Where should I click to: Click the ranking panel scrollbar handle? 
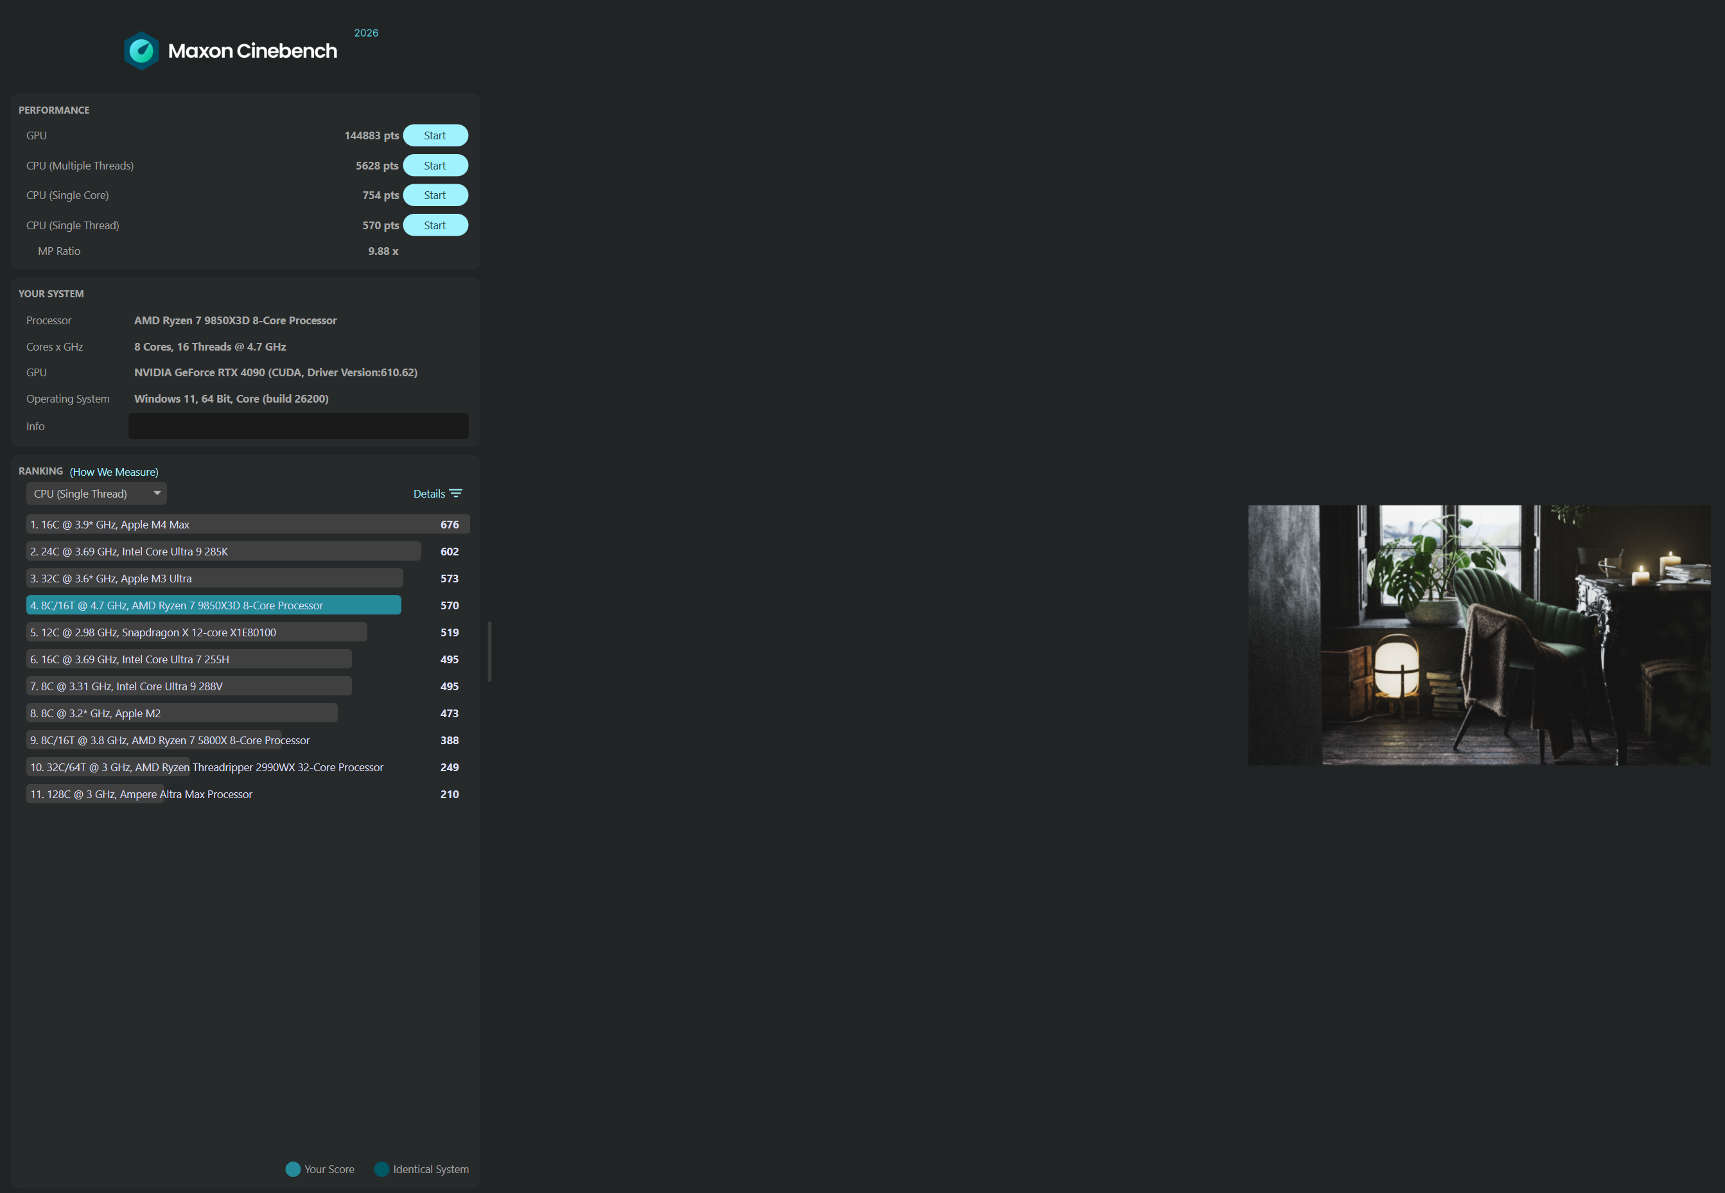(x=490, y=651)
